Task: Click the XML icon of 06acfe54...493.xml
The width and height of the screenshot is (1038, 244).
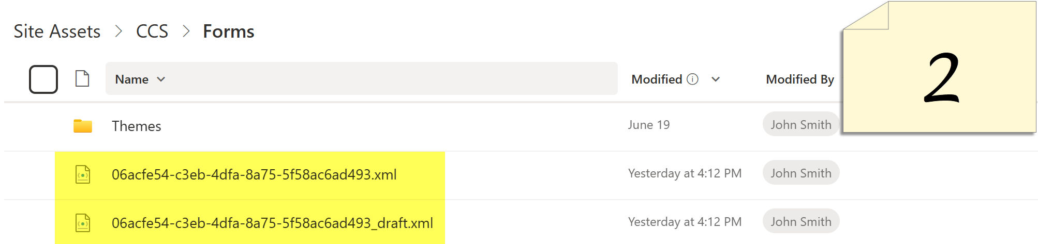Action: point(83,174)
